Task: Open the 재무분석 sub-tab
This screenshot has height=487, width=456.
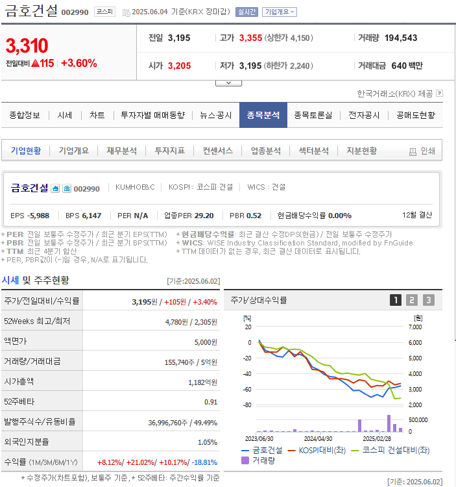Action: [x=121, y=151]
